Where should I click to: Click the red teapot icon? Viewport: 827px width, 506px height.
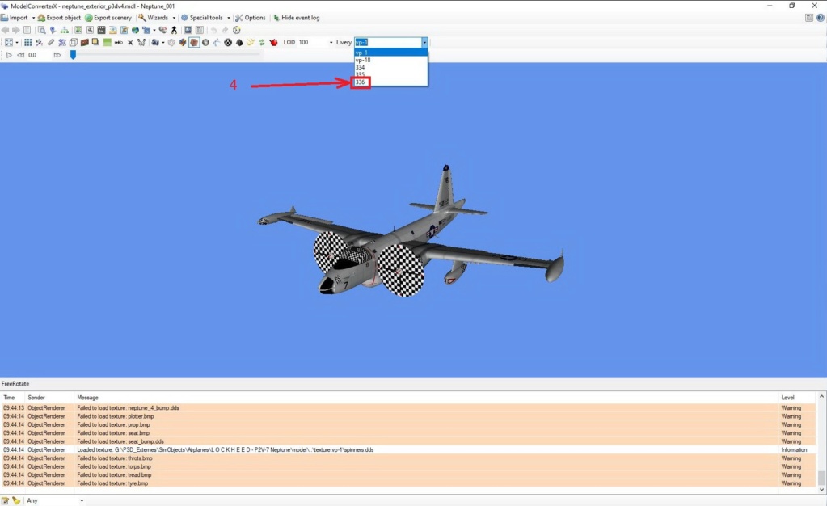(x=273, y=42)
